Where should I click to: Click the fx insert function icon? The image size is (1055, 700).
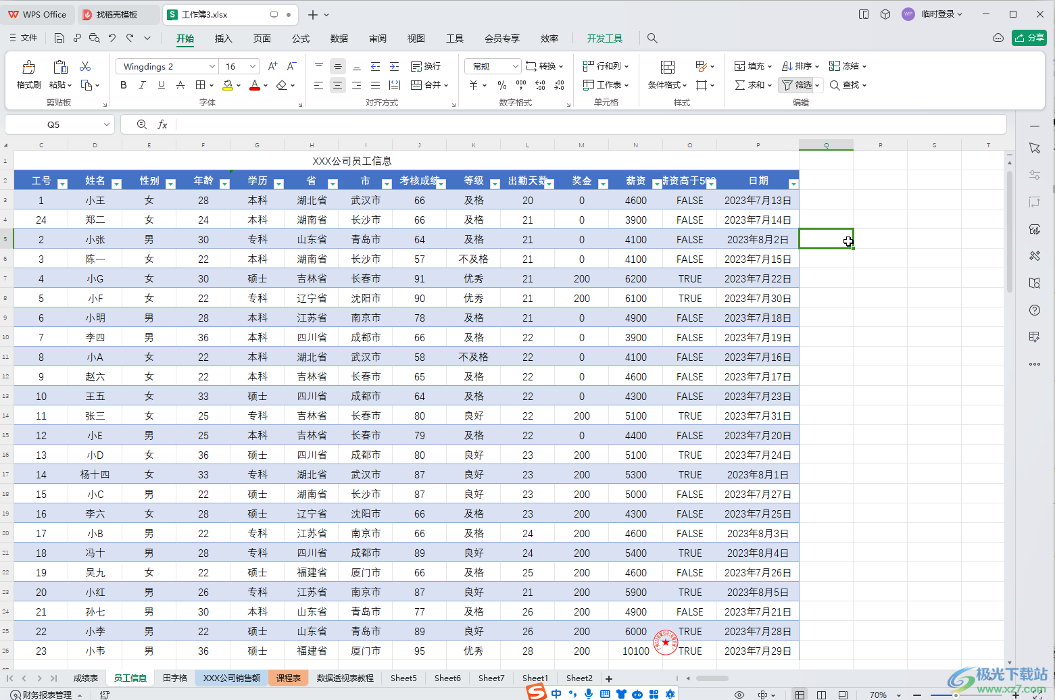pyautogui.click(x=162, y=124)
